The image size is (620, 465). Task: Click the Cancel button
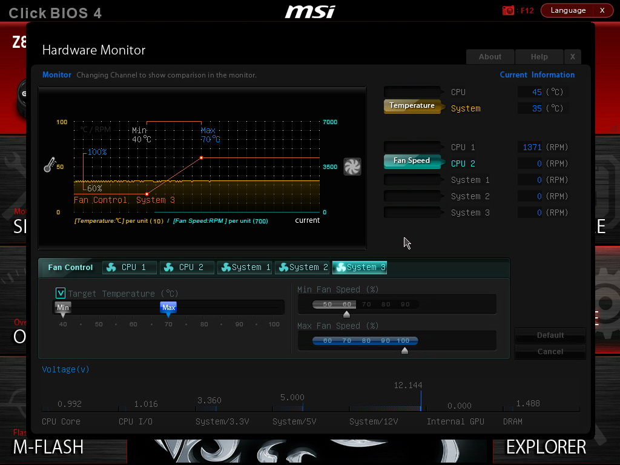pos(550,352)
